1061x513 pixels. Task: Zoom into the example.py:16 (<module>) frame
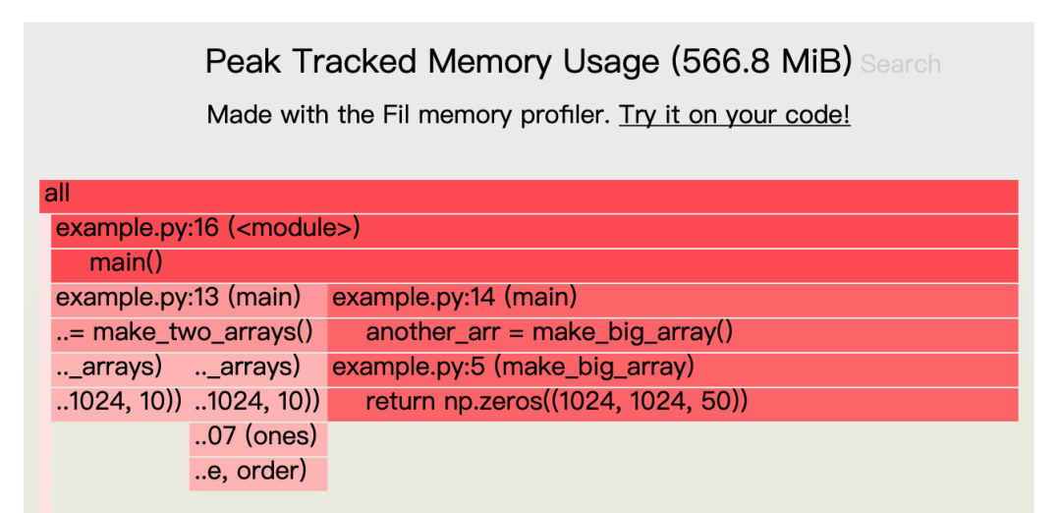tap(534, 230)
